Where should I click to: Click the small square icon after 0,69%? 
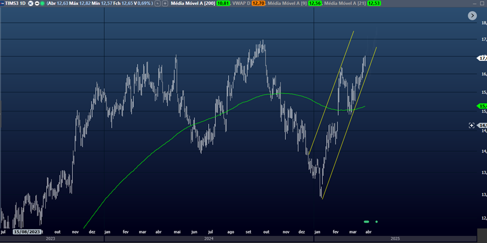[158, 3]
